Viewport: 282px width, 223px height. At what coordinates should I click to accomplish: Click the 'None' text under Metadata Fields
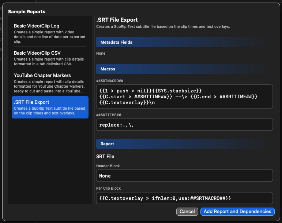pos(101,53)
